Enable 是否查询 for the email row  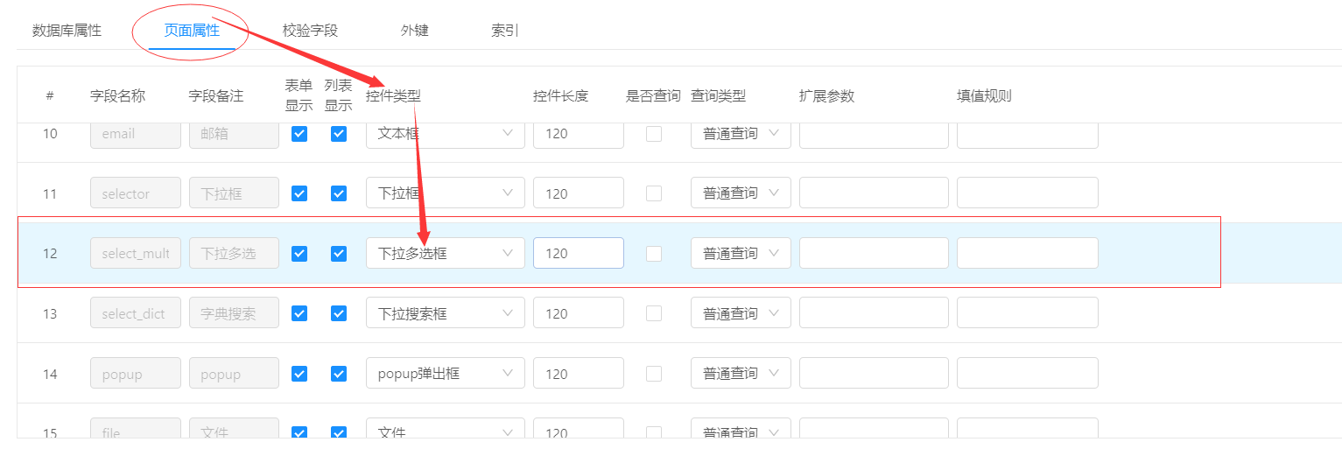point(654,134)
